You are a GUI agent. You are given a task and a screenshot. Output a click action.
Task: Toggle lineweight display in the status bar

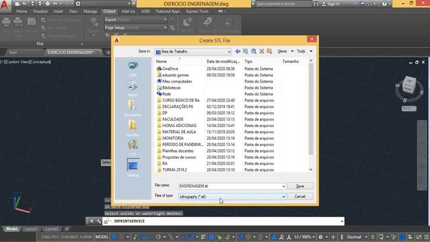click(x=203, y=237)
